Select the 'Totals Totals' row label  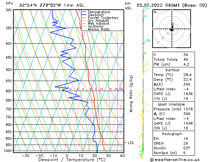click(166, 59)
